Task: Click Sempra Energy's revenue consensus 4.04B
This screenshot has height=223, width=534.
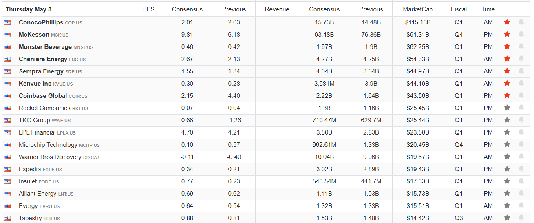Action: [324, 71]
